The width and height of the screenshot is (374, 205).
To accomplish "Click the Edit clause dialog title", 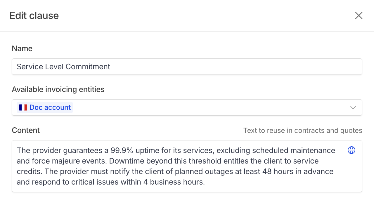I will click(x=34, y=15).
